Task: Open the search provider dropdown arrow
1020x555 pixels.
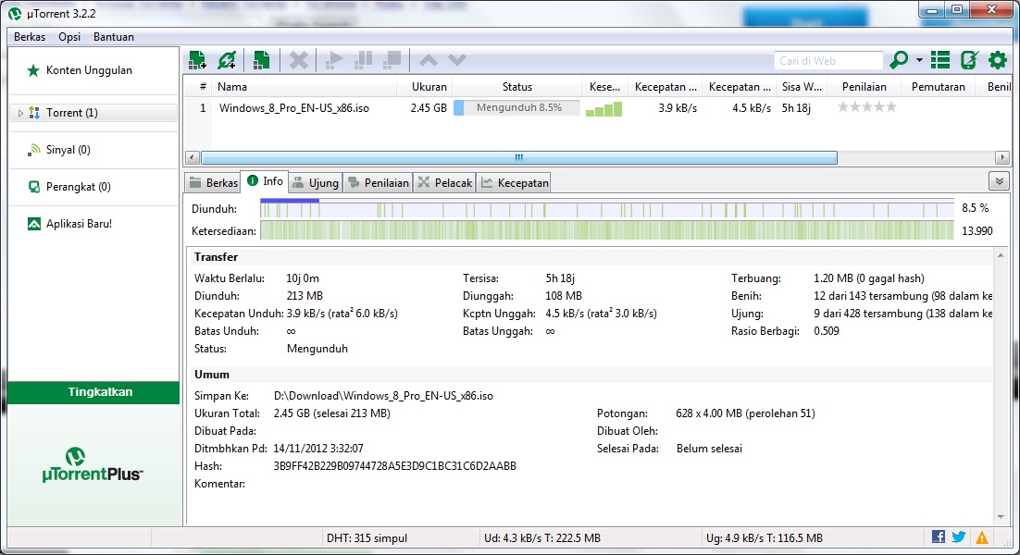Action: coord(919,60)
